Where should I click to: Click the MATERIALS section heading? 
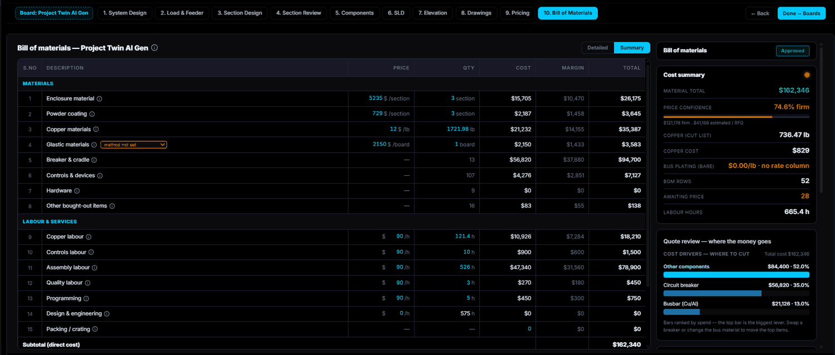coord(38,83)
